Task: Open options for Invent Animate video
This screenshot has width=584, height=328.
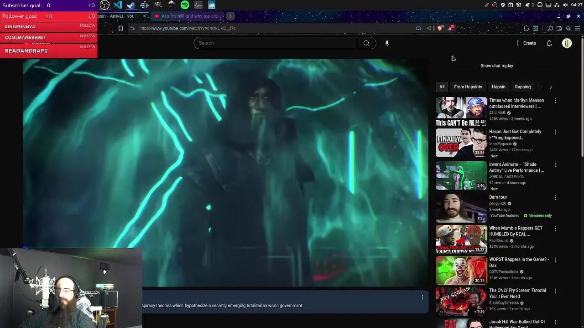Action: click(555, 165)
